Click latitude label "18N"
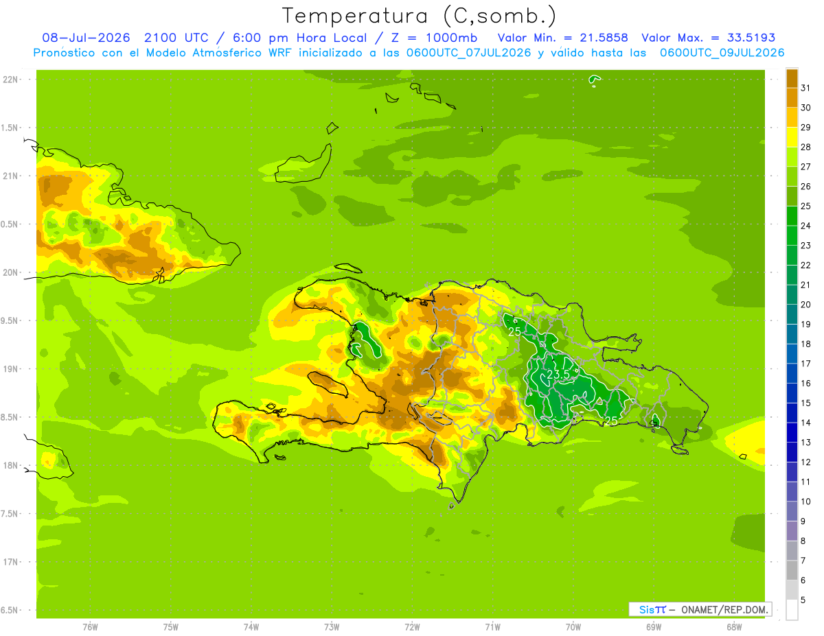824x636 pixels. [10, 465]
